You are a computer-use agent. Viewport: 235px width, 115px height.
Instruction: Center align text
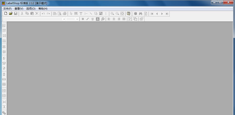[114, 19]
